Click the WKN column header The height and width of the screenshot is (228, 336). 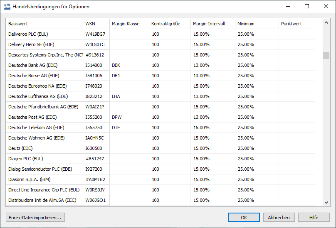tap(96, 24)
